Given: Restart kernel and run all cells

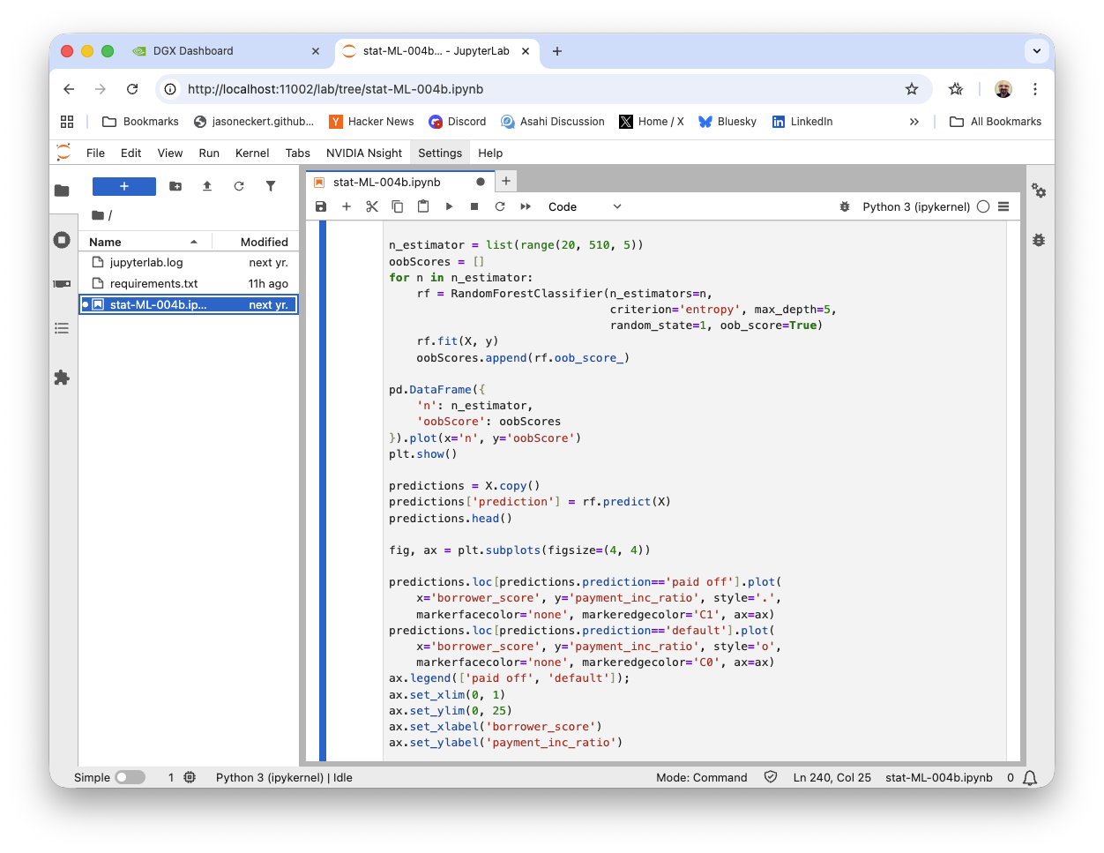Looking at the screenshot, I should point(526,206).
